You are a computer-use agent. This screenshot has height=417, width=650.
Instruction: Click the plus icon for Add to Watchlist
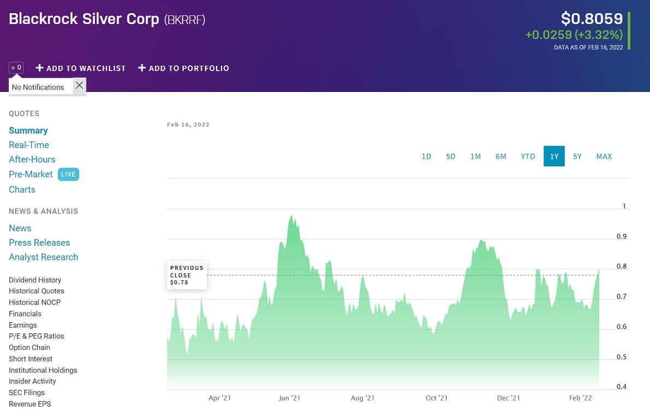(39, 68)
